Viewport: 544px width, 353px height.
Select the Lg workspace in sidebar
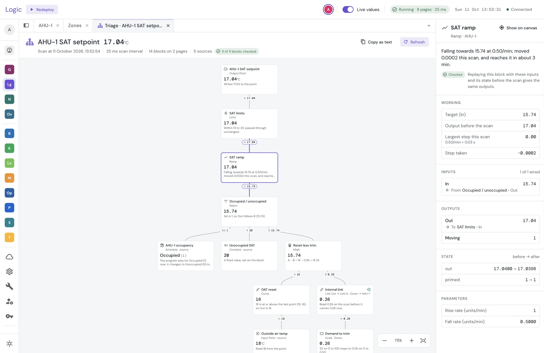pyautogui.click(x=10, y=85)
